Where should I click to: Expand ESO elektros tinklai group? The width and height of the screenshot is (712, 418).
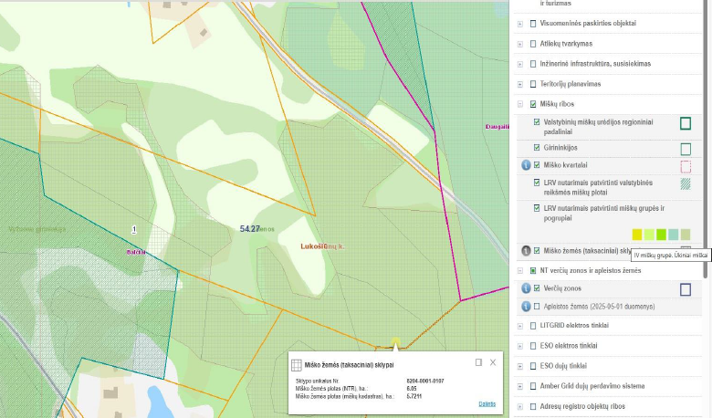coord(520,346)
